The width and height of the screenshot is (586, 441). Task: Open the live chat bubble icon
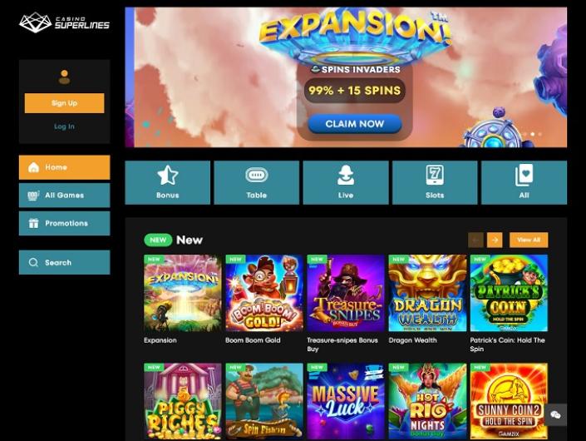(556, 414)
